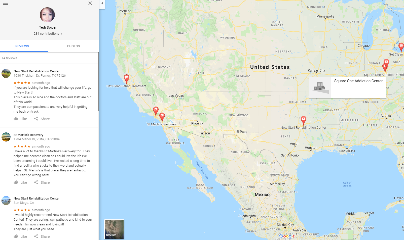Screen dimensions: 404x240
Task: Share the St Martin's Recovery review
Action: click(x=42, y=182)
